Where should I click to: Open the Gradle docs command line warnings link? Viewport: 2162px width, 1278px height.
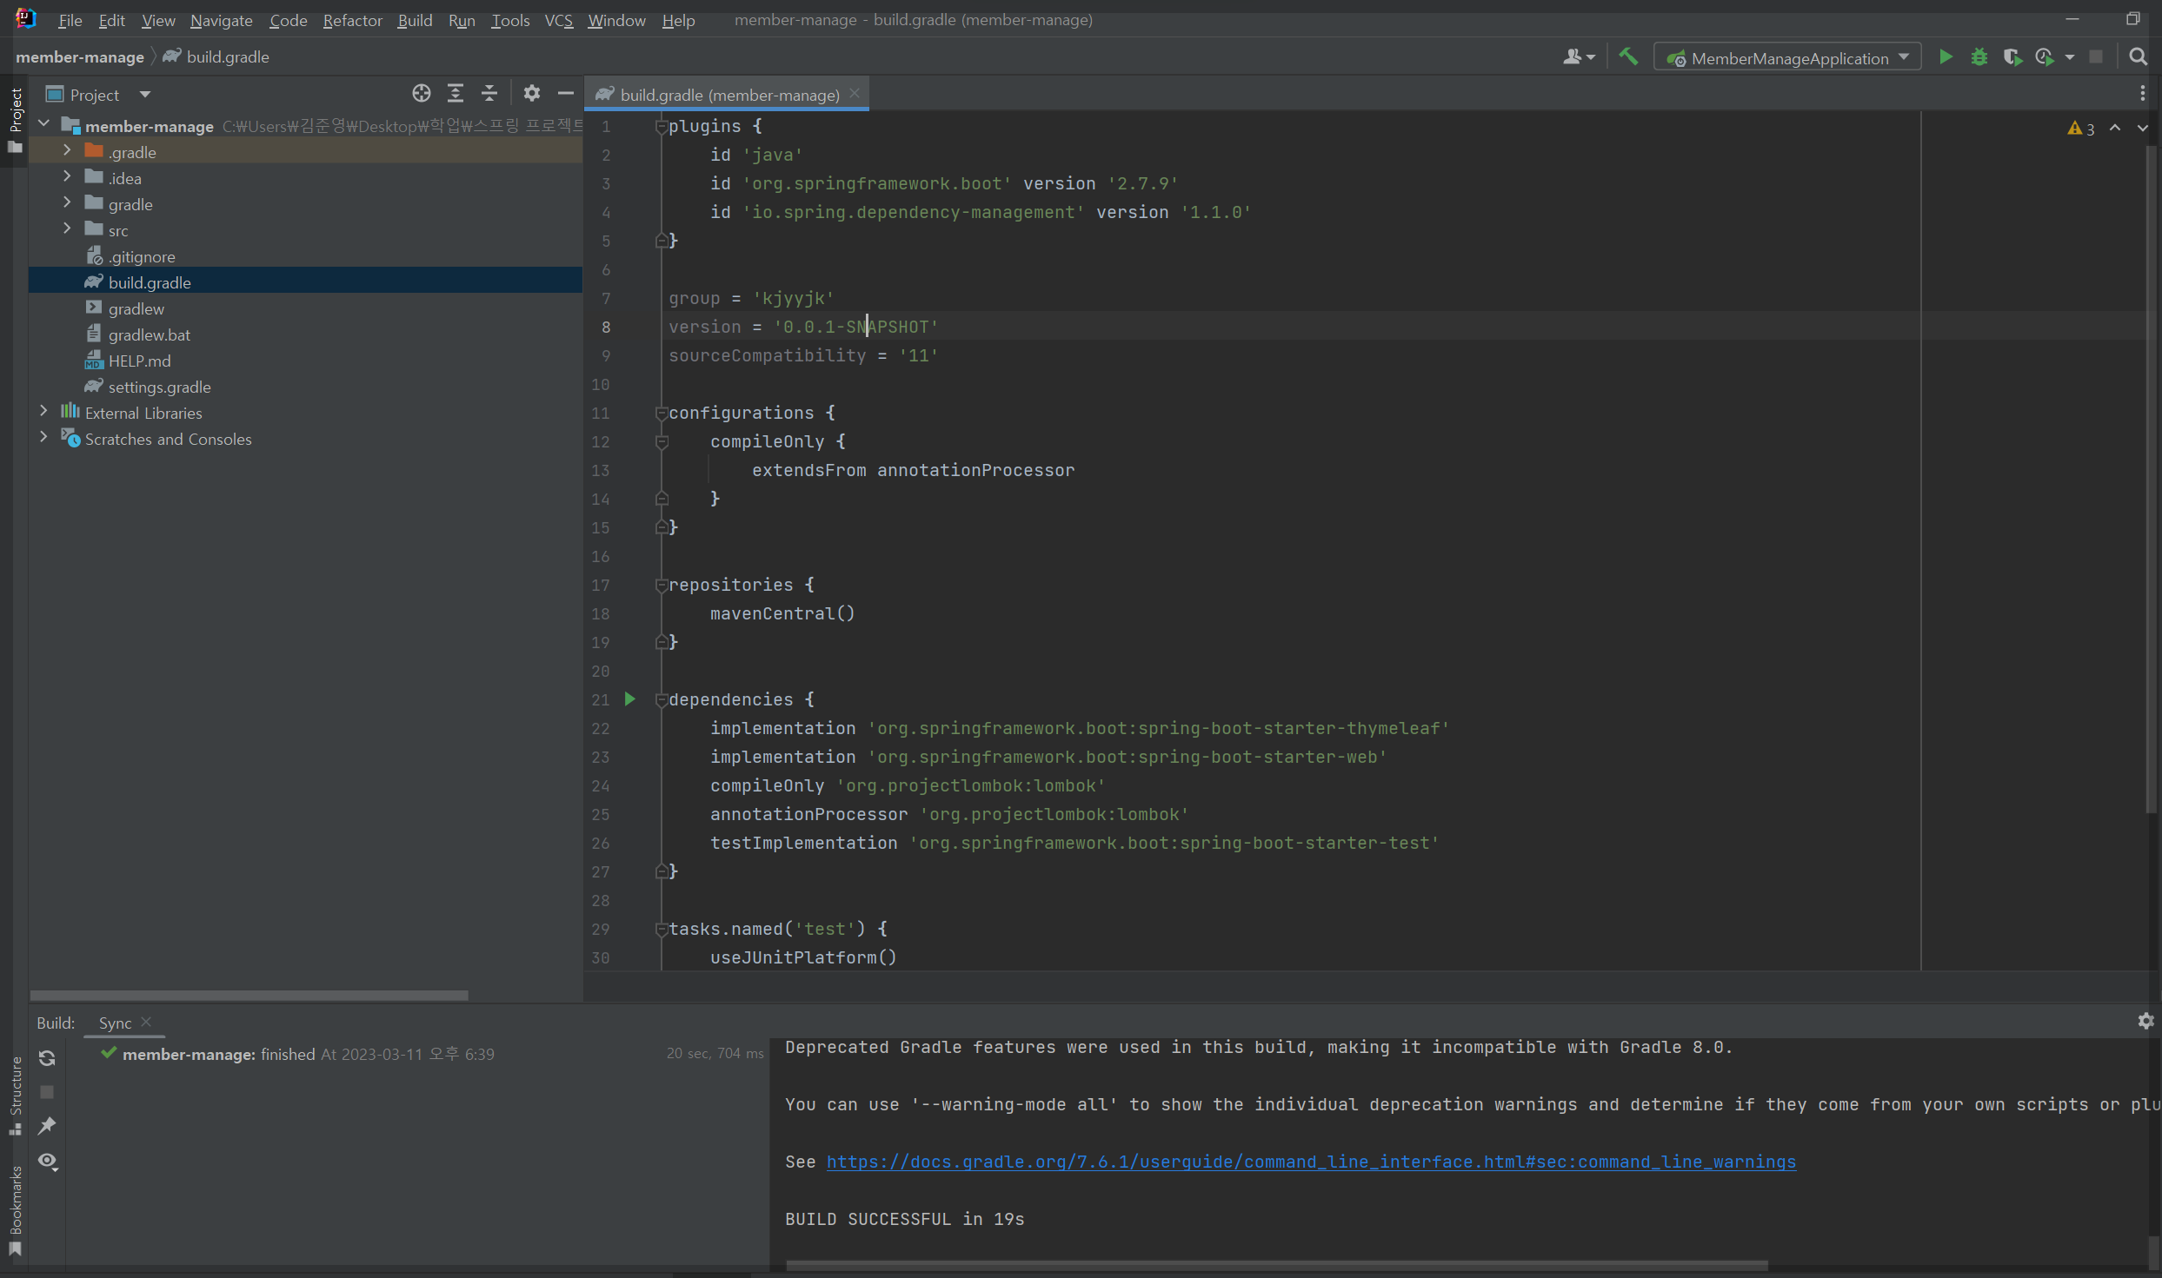(x=1310, y=1162)
